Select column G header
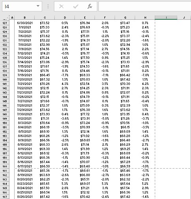Image resolution: width=191 pixels, height=199 pixels. coord(125,17)
